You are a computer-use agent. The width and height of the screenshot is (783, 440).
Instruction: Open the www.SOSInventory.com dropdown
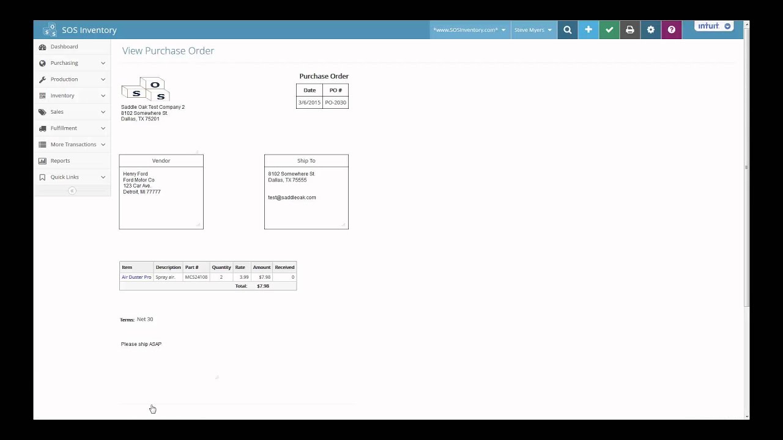pyautogui.click(x=469, y=30)
